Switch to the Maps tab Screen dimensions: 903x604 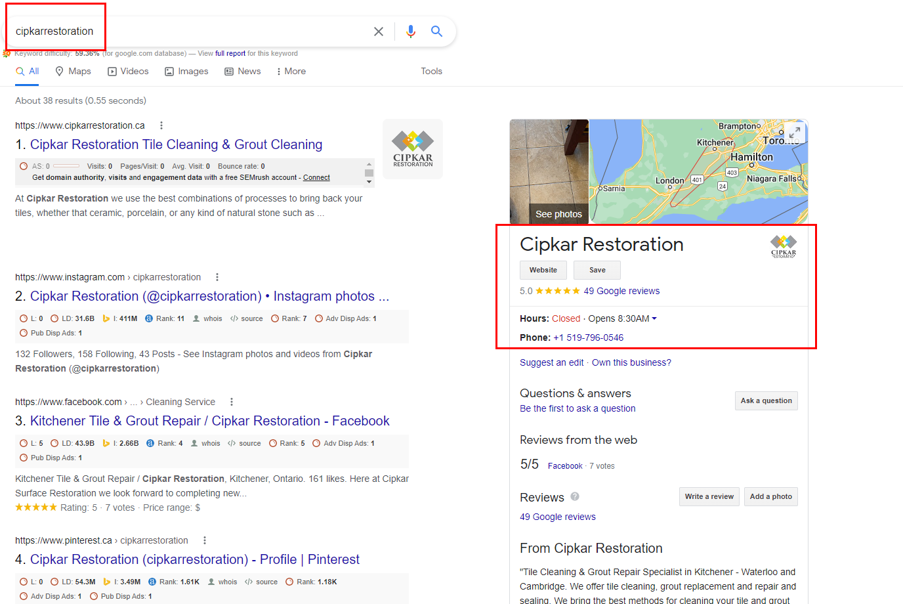[x=73, y=72]
